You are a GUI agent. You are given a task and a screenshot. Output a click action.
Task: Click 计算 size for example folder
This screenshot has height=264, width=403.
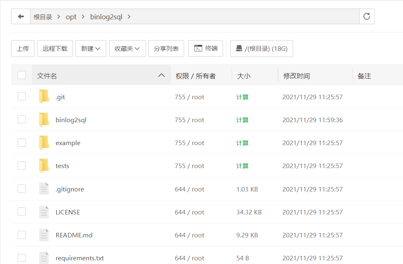[242, 143]
